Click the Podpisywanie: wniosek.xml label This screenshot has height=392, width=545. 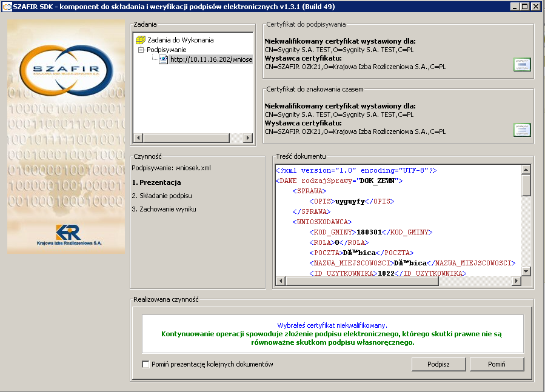(171, 168)
